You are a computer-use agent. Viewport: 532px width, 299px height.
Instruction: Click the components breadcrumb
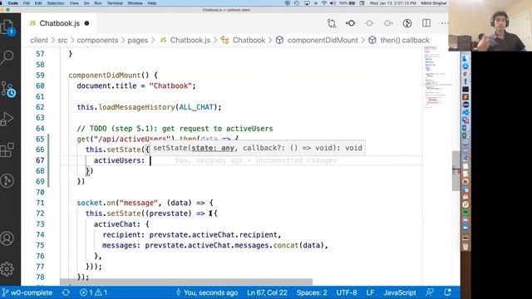(x=97, y=40)
